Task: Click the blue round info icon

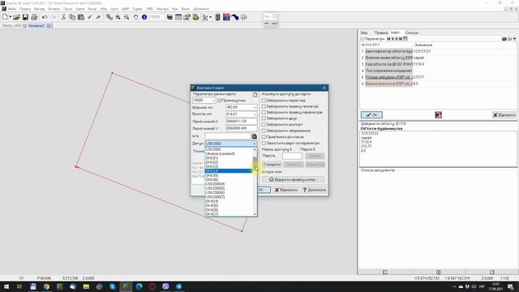Action: [x=144, y=17]
